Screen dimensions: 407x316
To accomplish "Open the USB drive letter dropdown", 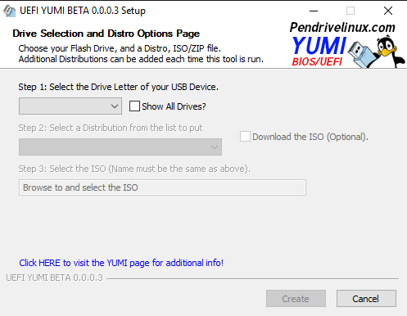I will pos(70,106).
